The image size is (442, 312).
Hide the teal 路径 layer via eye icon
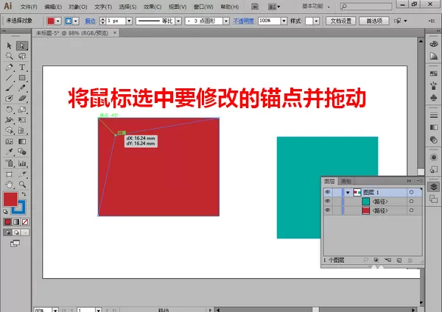328,202
